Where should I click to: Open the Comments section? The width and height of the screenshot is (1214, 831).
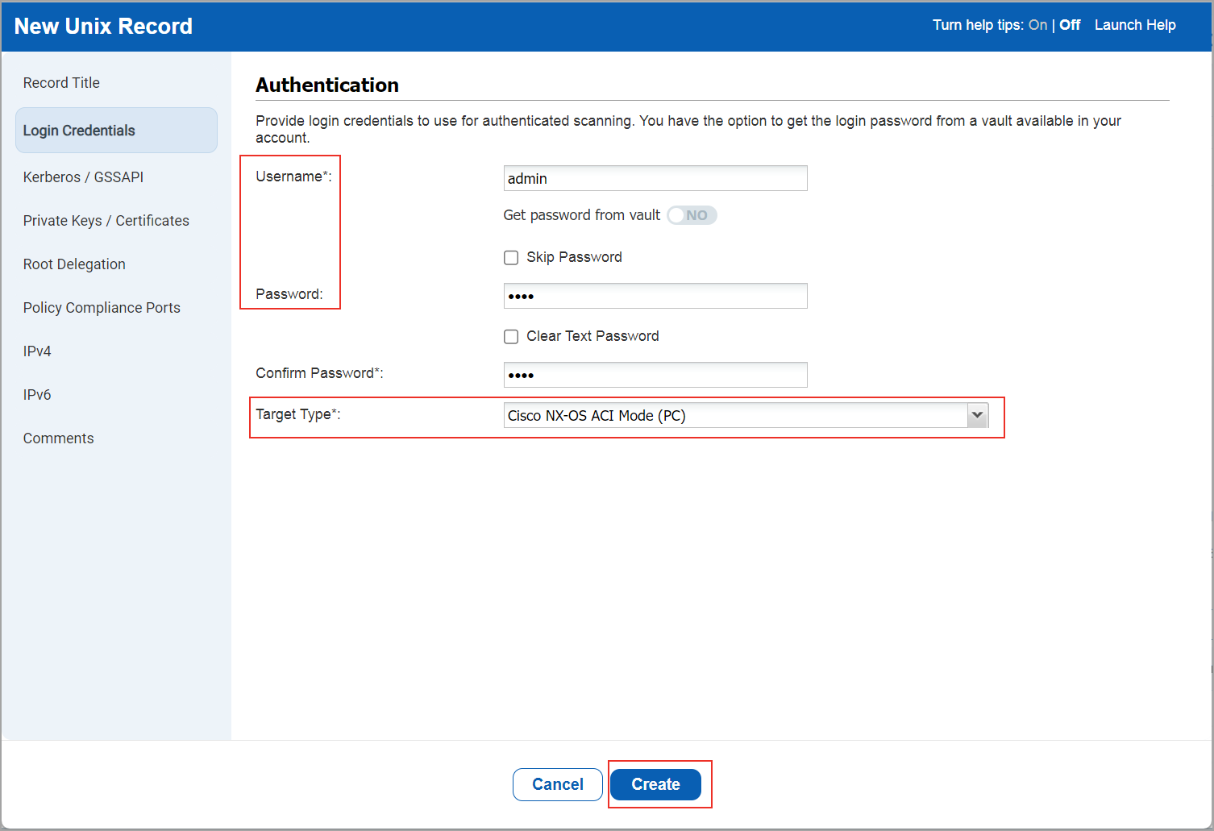58,438
